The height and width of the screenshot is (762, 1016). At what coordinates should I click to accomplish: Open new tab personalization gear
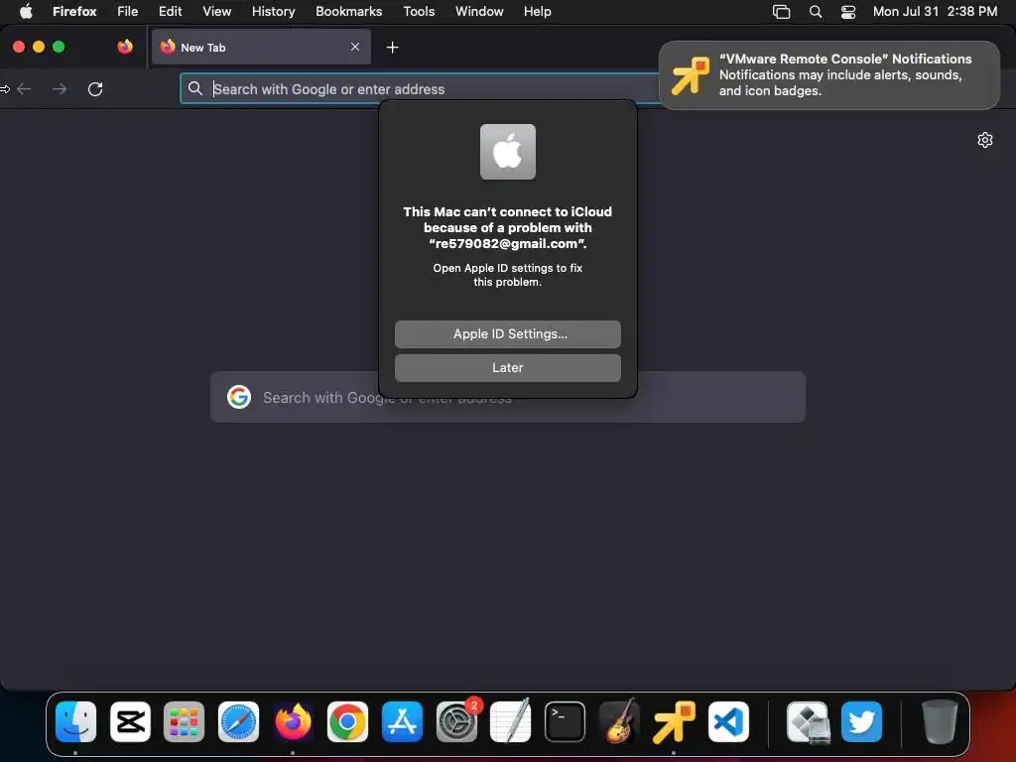[x=985, y=140]
